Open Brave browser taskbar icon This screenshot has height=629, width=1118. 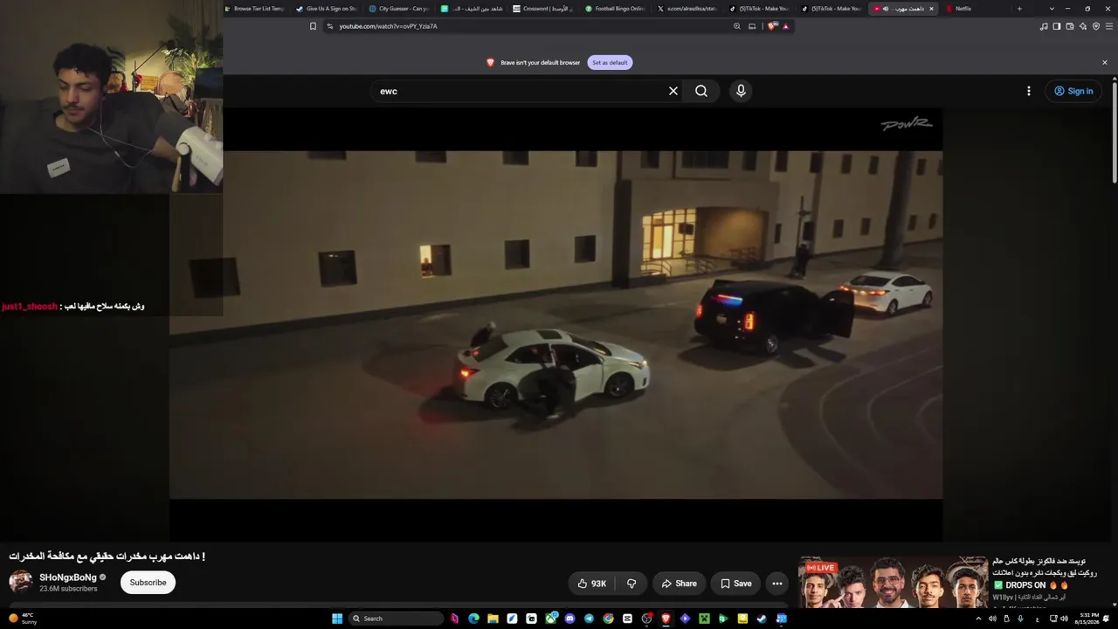tap(666, 619)
